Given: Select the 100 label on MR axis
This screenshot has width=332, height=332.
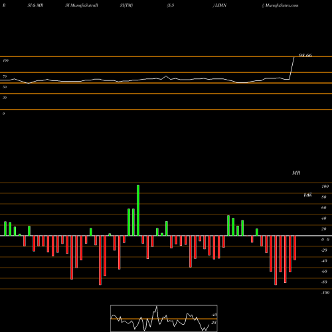Looking at the screenshot, I should (x=325, y=187).
